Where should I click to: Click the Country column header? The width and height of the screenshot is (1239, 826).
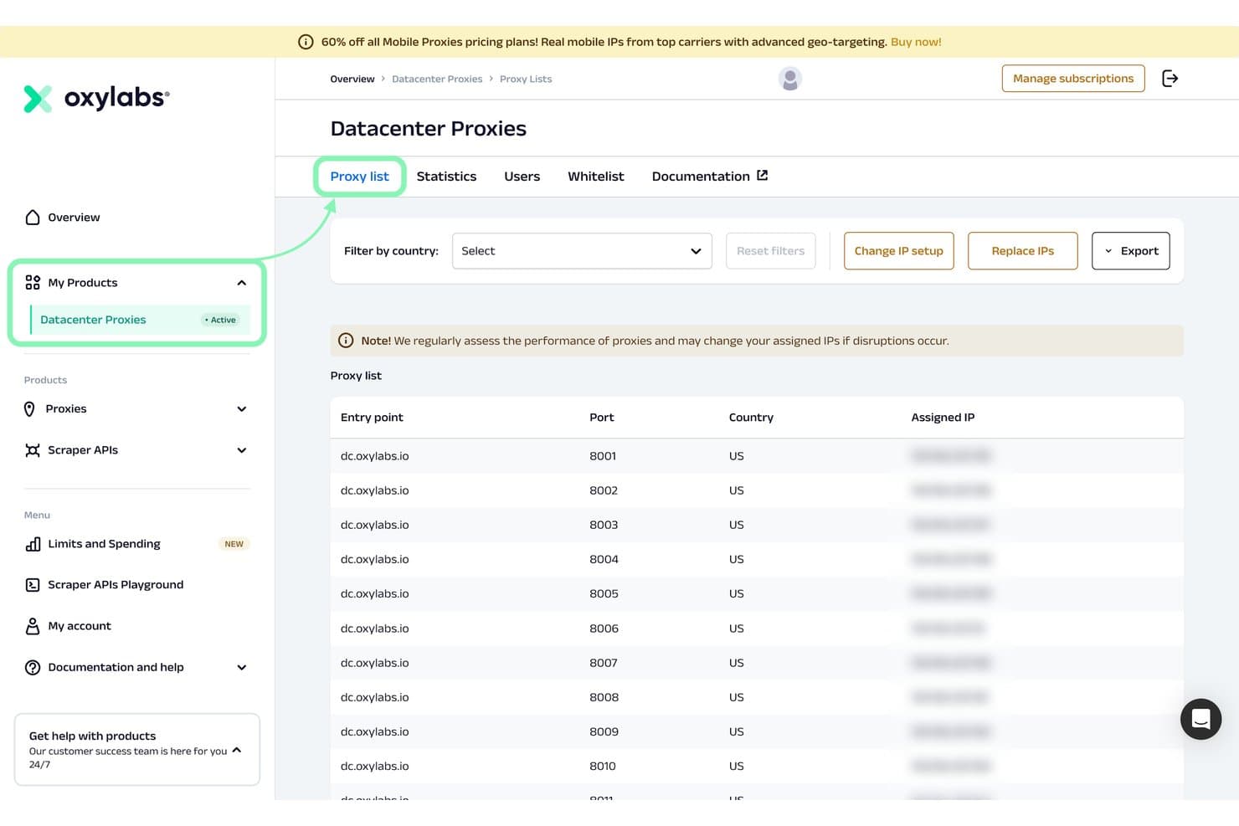click(751, 418)
